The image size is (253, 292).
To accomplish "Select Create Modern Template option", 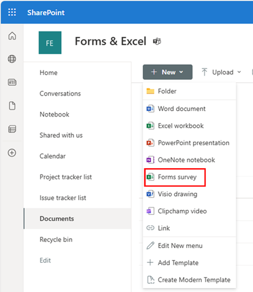I will coord(189,280).
